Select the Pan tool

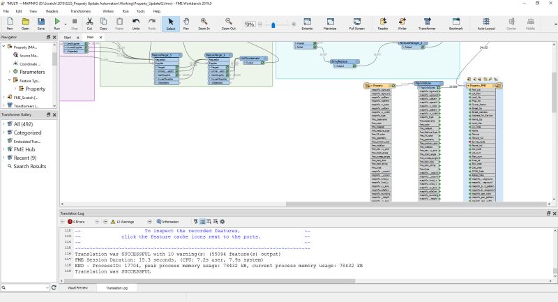[186, 23]
